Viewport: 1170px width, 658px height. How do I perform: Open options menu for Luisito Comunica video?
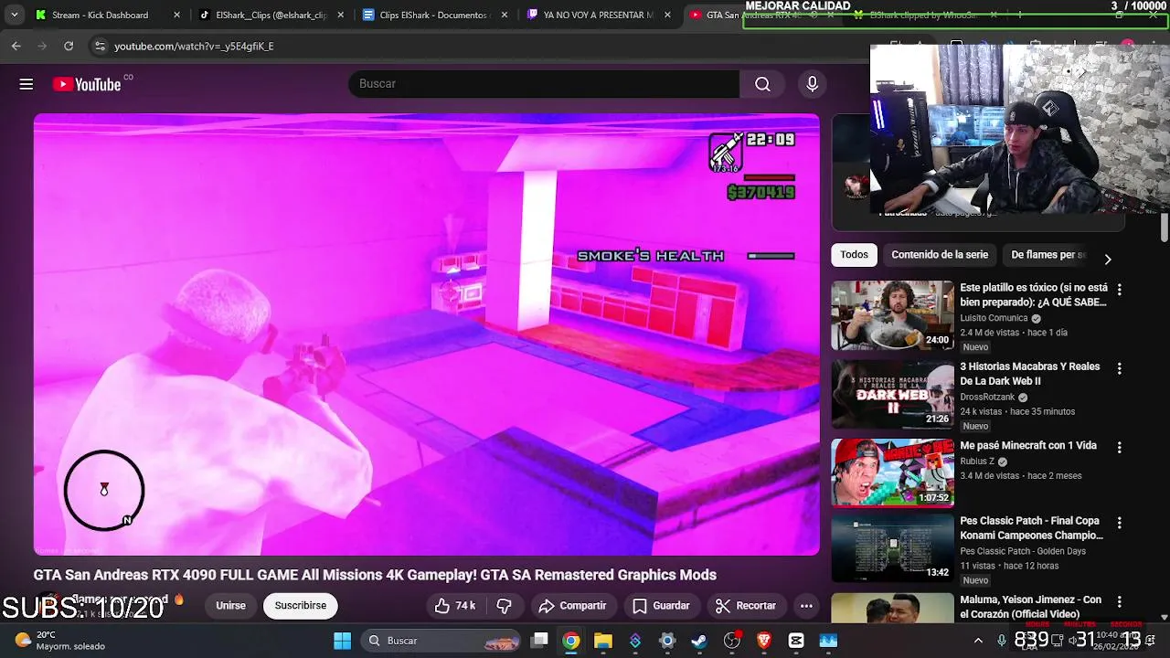(1119, 289)
